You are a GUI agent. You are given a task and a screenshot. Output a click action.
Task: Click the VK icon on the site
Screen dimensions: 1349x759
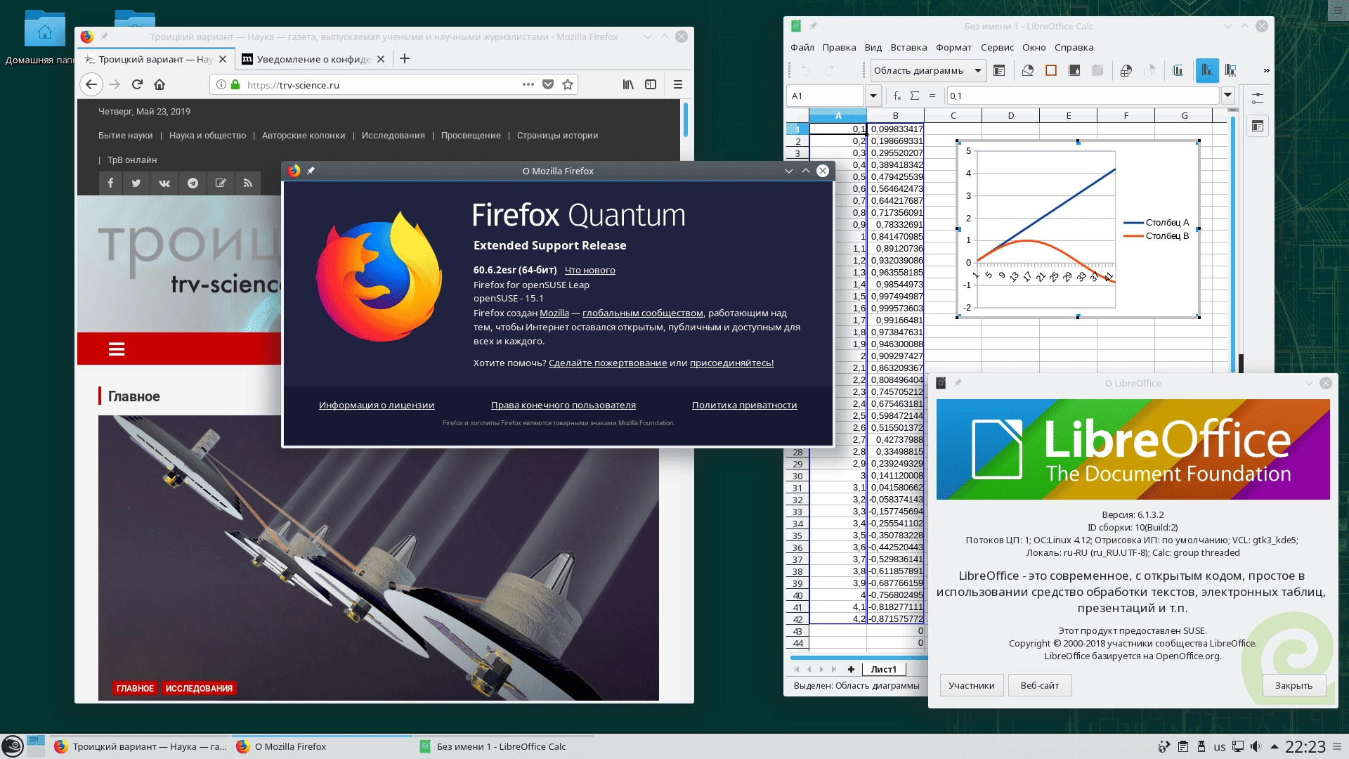(164, 183)
